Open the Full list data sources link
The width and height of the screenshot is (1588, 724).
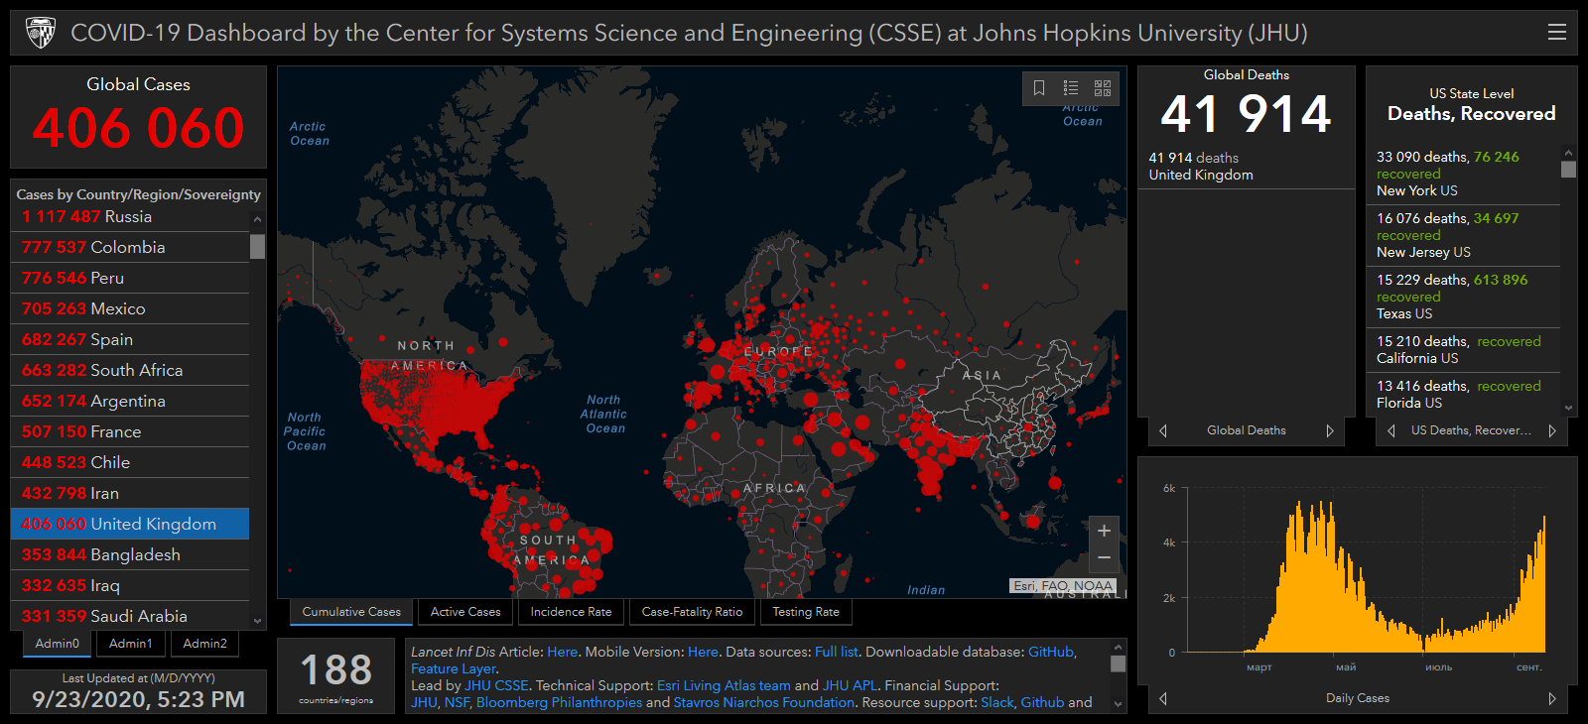837,652
